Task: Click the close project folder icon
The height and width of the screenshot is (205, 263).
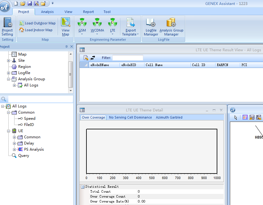Action: click(x=43, y=3)
